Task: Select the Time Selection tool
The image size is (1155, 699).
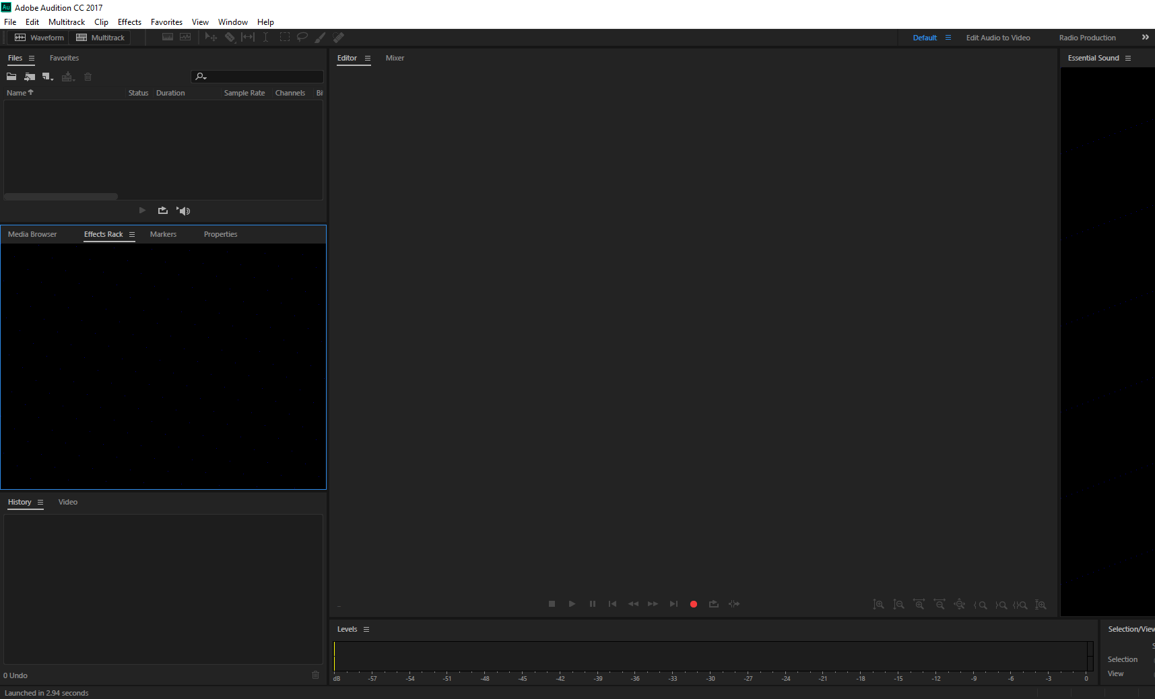Action: [265, 37]
